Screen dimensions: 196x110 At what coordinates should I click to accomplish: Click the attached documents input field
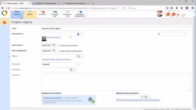coord(128,97)
